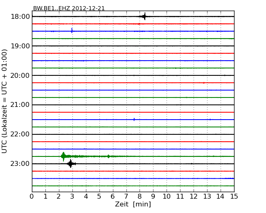Viewport: 266px width, 213px height.
Task: Click the x-axis tick label 8
Action: (x=140, y=197)
